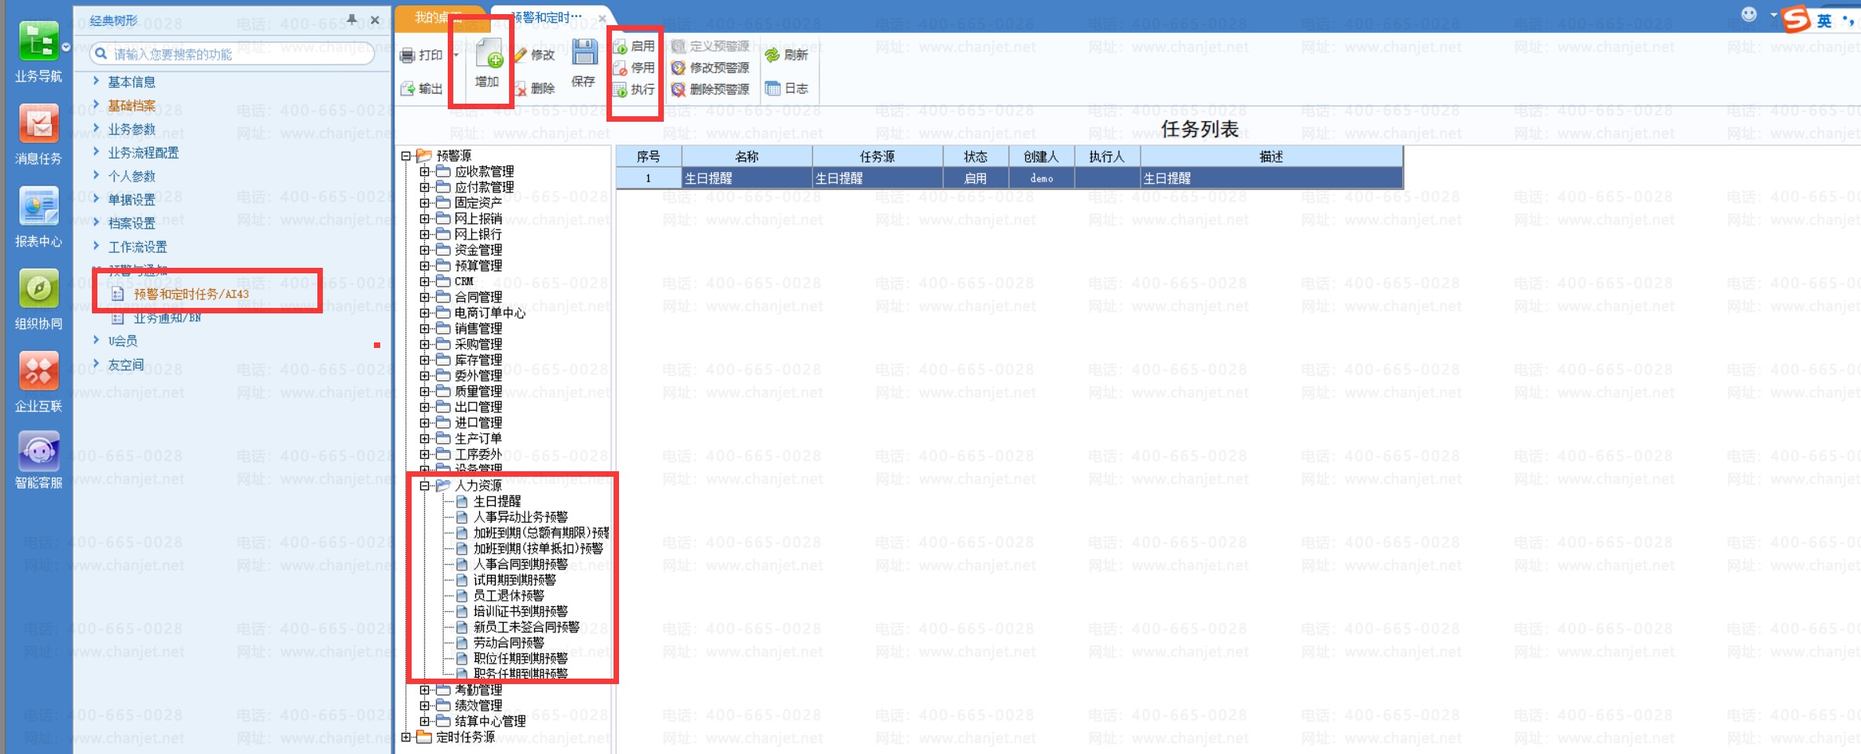This screenshot has width=1861, height=754.
Task: Expand the 基本信息 menu group
Action: coord(97,81)
